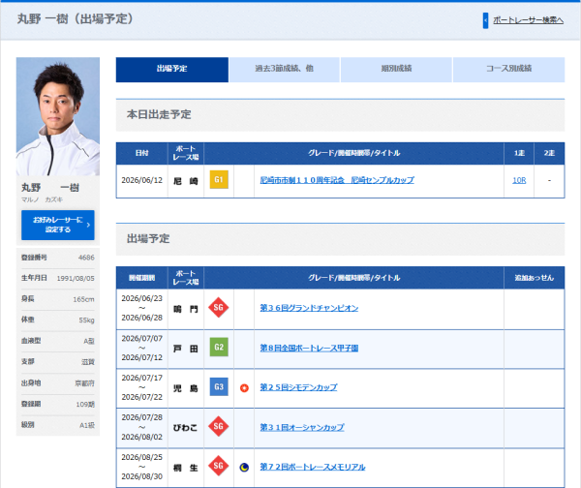
Task: Click the 本日出走予定 section heading
Action: coord(159,114)
